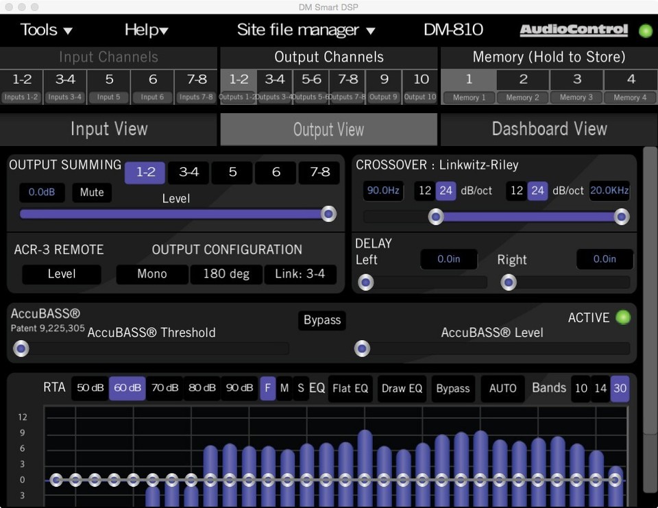Switch to the Dashboard View tab

(x=548, y=129)
